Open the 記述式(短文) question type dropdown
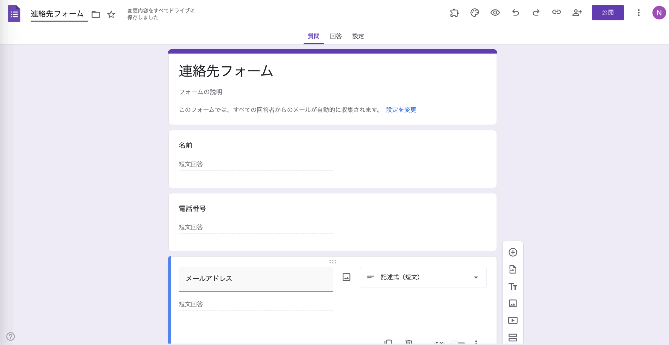Image resolution: width=669 pixels, height=345 pixels. pos(423,277)
